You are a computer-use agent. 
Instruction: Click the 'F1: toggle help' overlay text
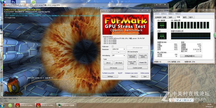(9, 18)
